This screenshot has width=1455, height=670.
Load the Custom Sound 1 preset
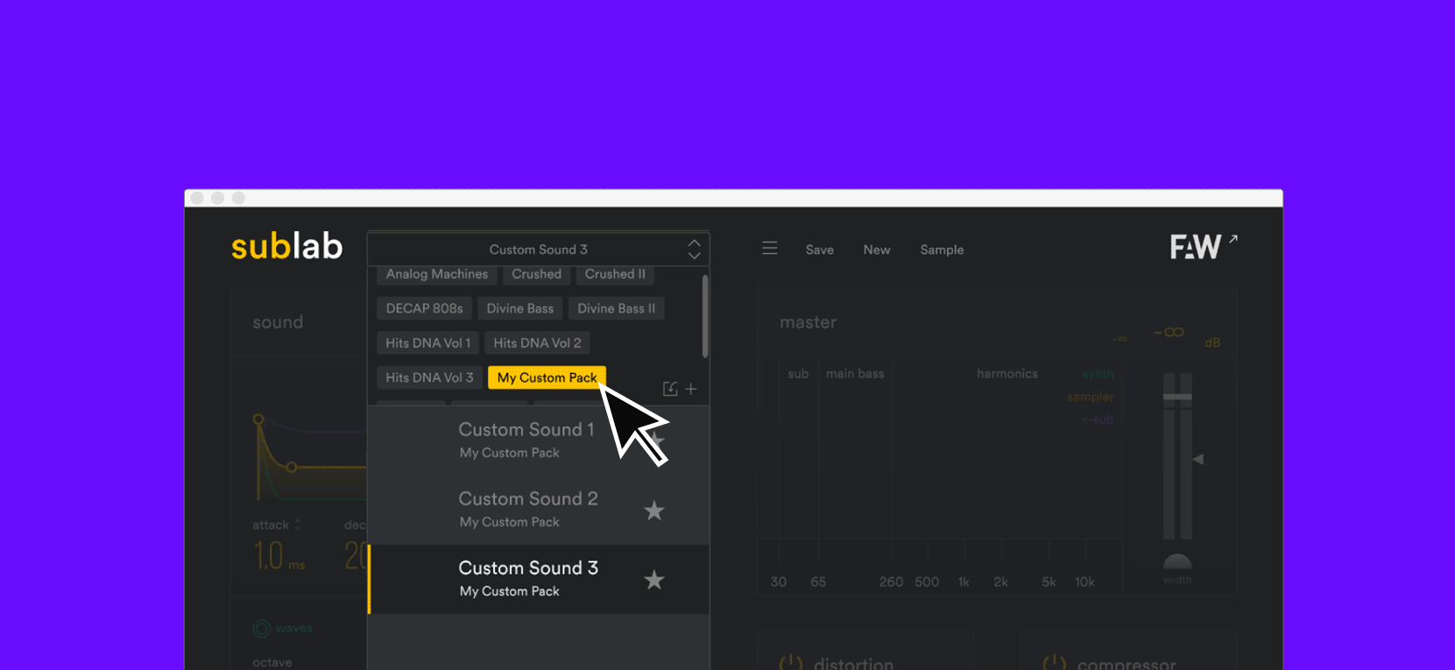pos(538,441)
